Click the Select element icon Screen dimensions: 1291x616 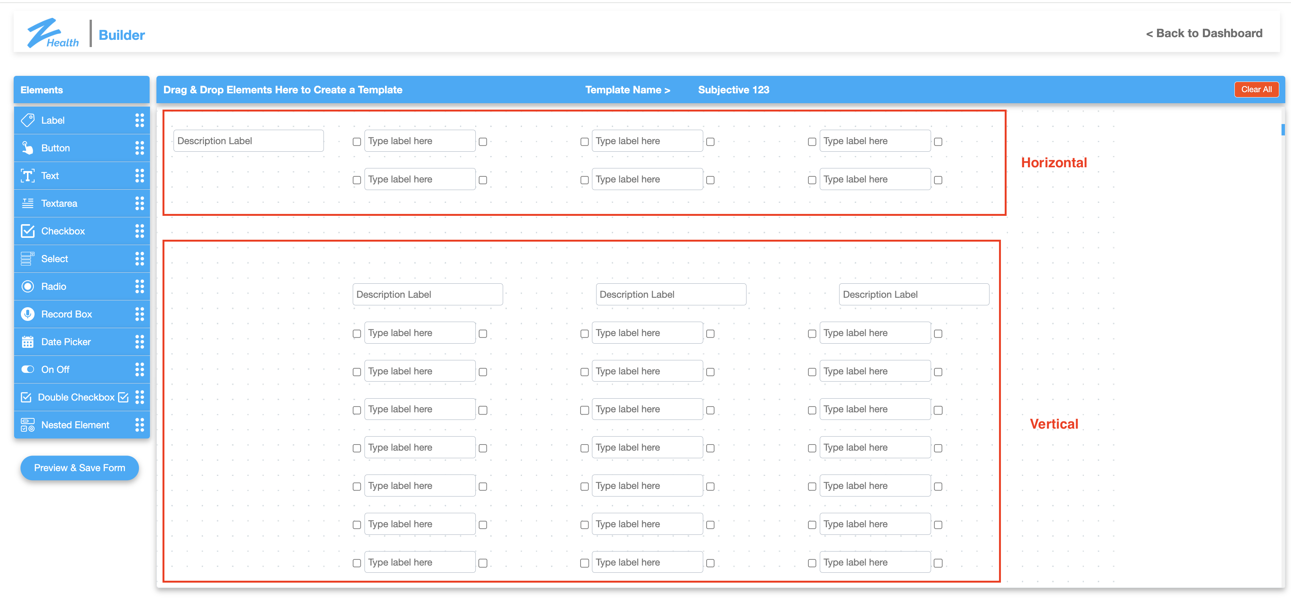[x=28, y=258]
